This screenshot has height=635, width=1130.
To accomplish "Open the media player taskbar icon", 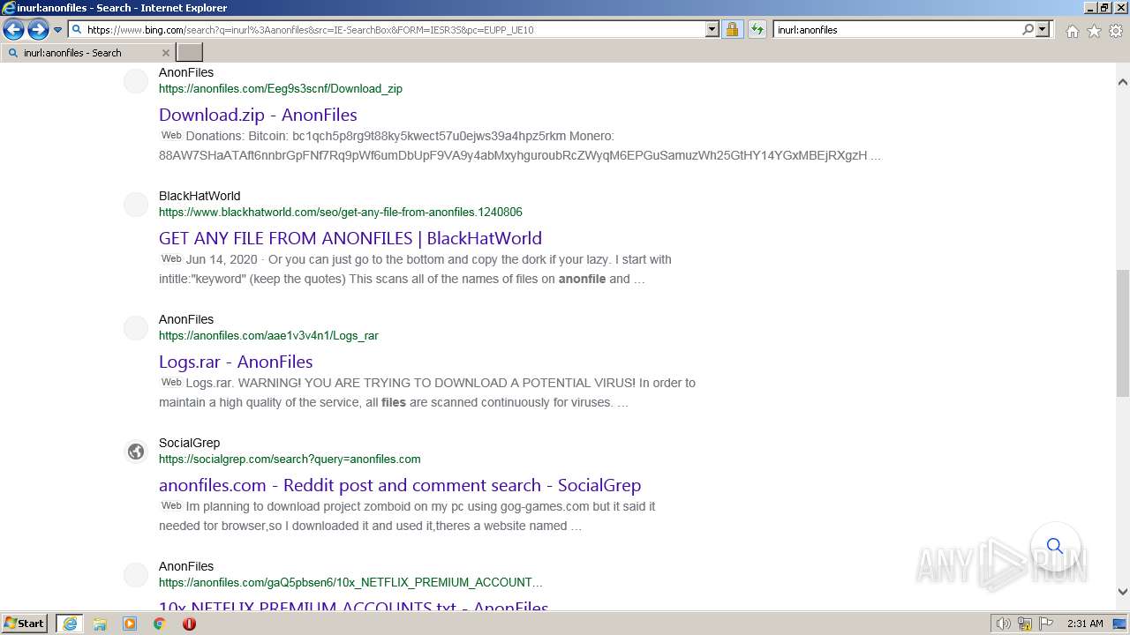I will [x=130, y=624].
